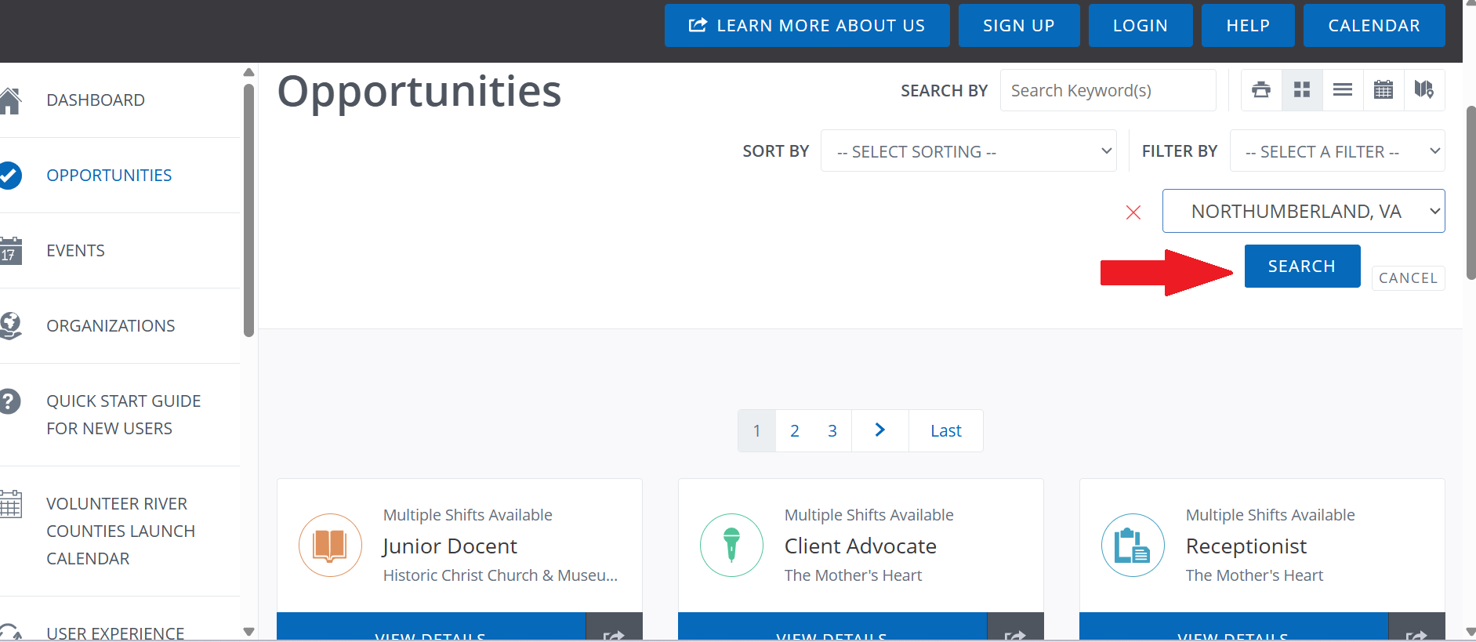
Task: Click the Events calendar icon
Action: [10, 251]
